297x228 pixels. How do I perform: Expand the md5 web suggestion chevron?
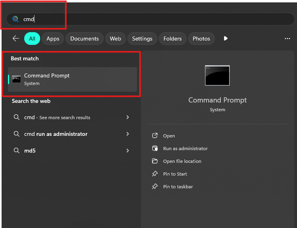(x=128, y=151)
